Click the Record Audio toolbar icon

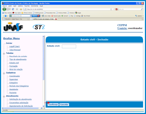pyautogui.click(x=52, y=16)
